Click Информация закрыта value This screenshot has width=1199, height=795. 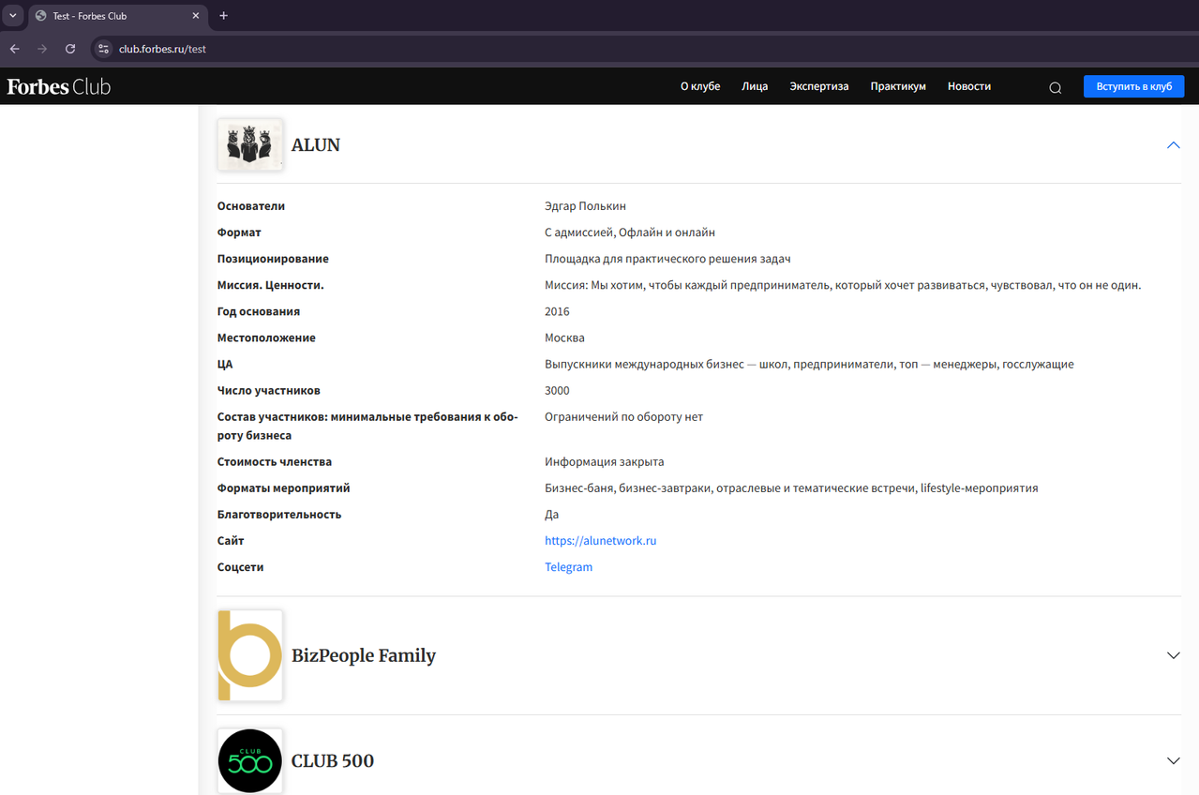point(605,462)
